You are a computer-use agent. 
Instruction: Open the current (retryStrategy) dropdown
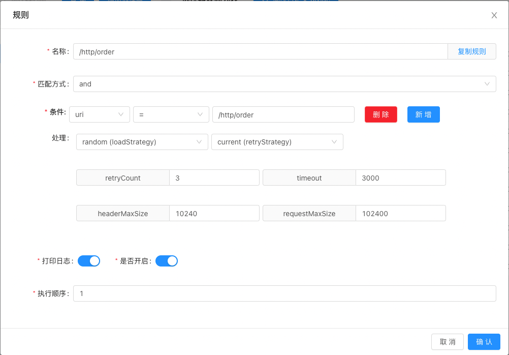pos(277,142)
